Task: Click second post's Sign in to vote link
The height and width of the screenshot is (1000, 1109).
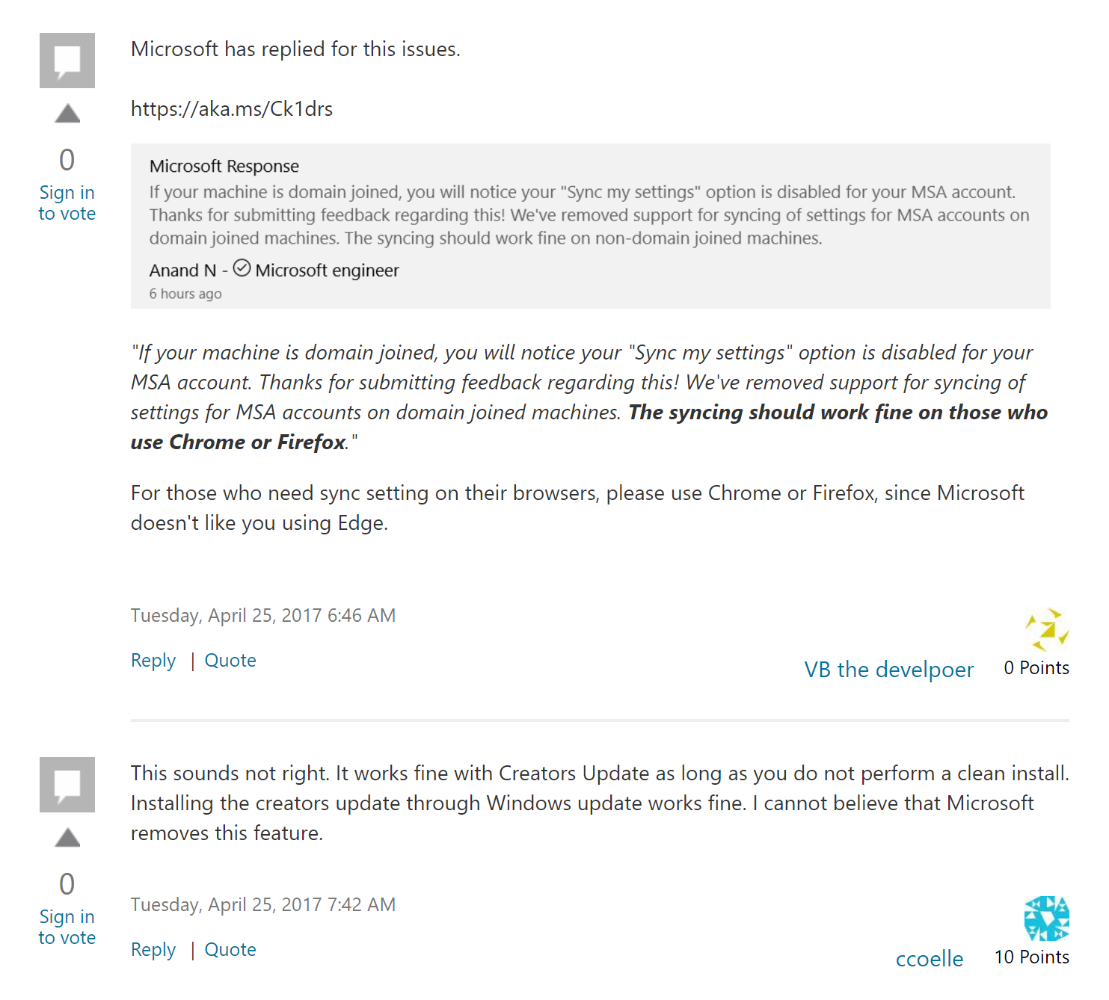Action: click(x=67, y=927)
